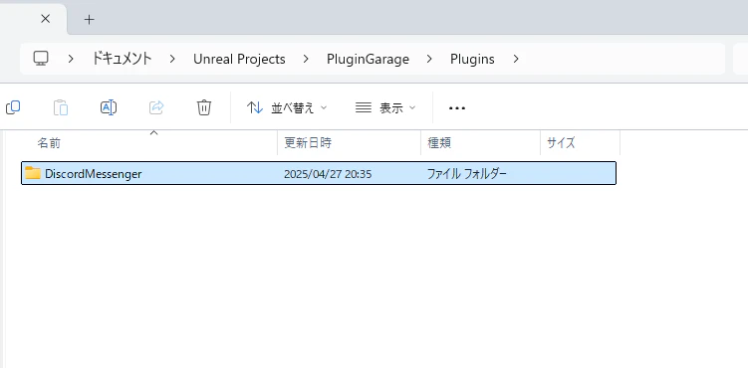Click the Share icon in toolbar
Viewport: 748px width, 368px height.
tap(156, 107)
